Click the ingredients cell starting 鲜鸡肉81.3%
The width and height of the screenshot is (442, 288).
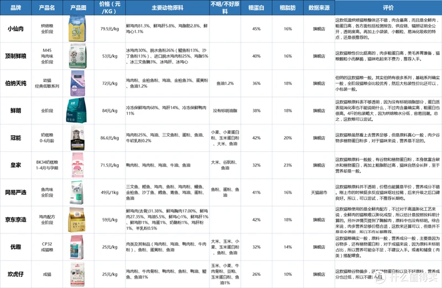167,29
